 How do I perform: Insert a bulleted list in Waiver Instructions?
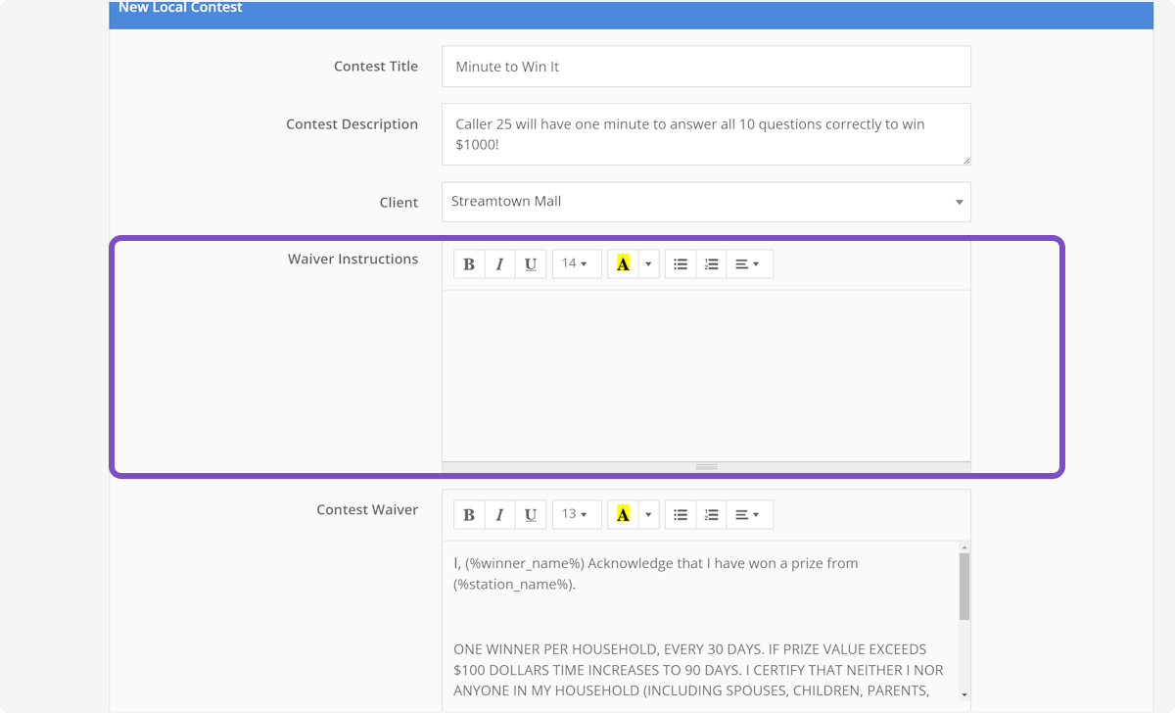[680, 263]
